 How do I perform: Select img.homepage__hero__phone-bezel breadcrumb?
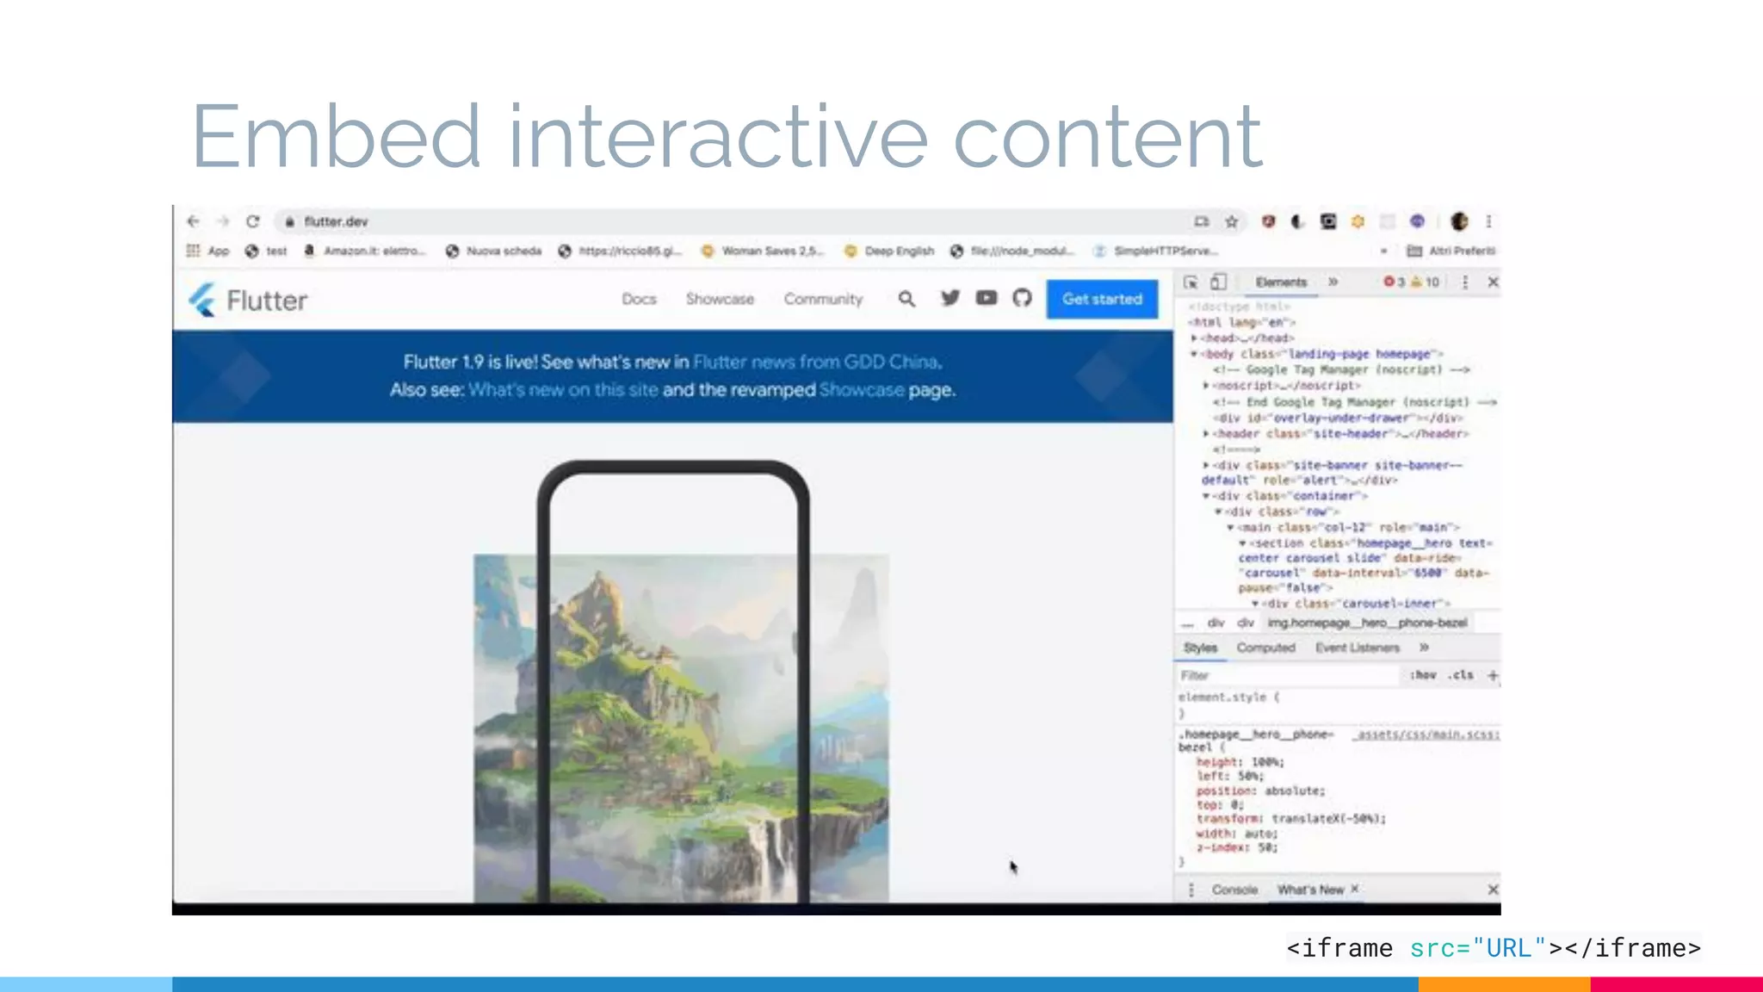pos(1367,623)
